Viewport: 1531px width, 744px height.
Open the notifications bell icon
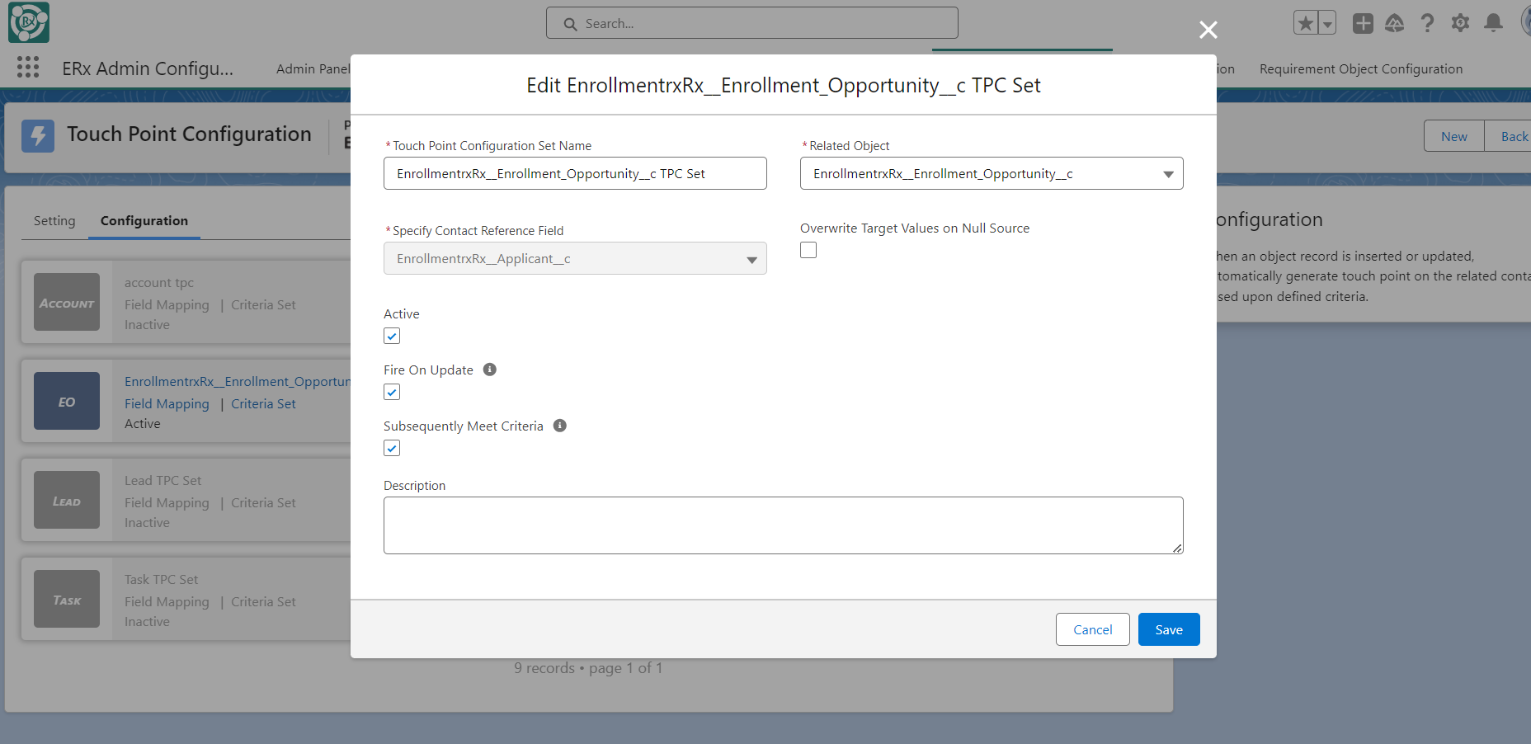[x=1493, y=23]
